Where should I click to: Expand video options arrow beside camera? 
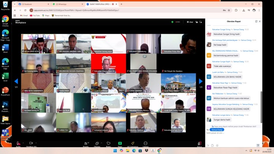[36, 143]
